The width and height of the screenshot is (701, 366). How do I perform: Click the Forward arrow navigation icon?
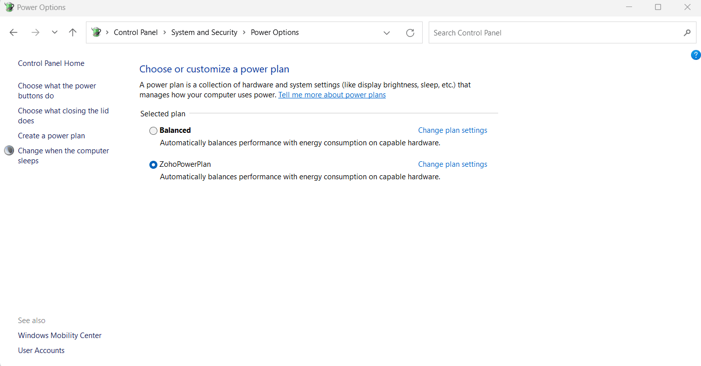35,32
